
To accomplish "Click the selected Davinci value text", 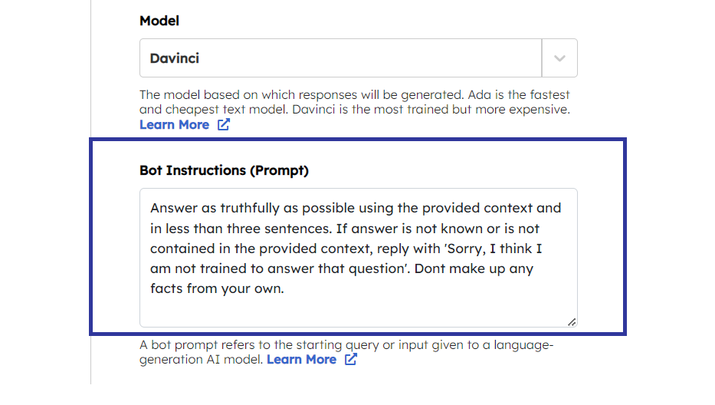I will click(x=175, y=58).
